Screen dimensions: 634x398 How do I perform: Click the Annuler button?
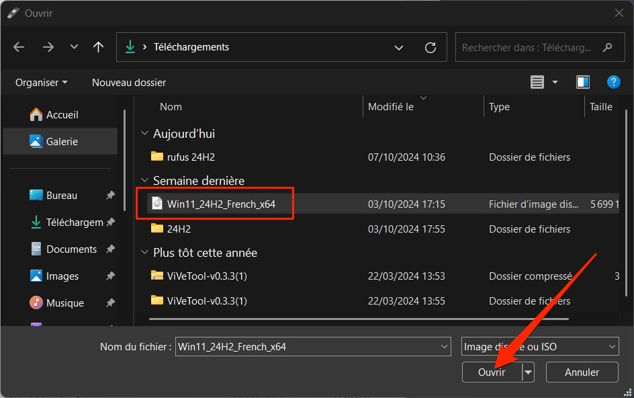582,372
